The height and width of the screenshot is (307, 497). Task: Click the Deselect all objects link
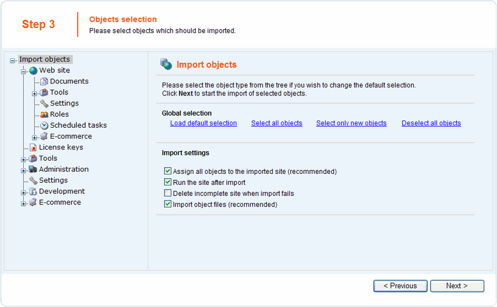(431, 123)
